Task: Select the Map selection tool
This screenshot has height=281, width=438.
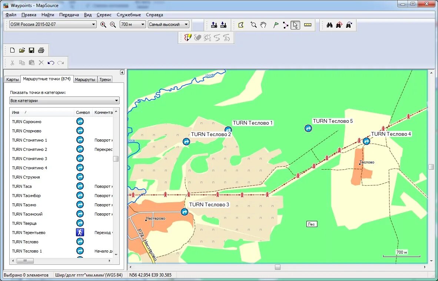Action: point(241,25)
